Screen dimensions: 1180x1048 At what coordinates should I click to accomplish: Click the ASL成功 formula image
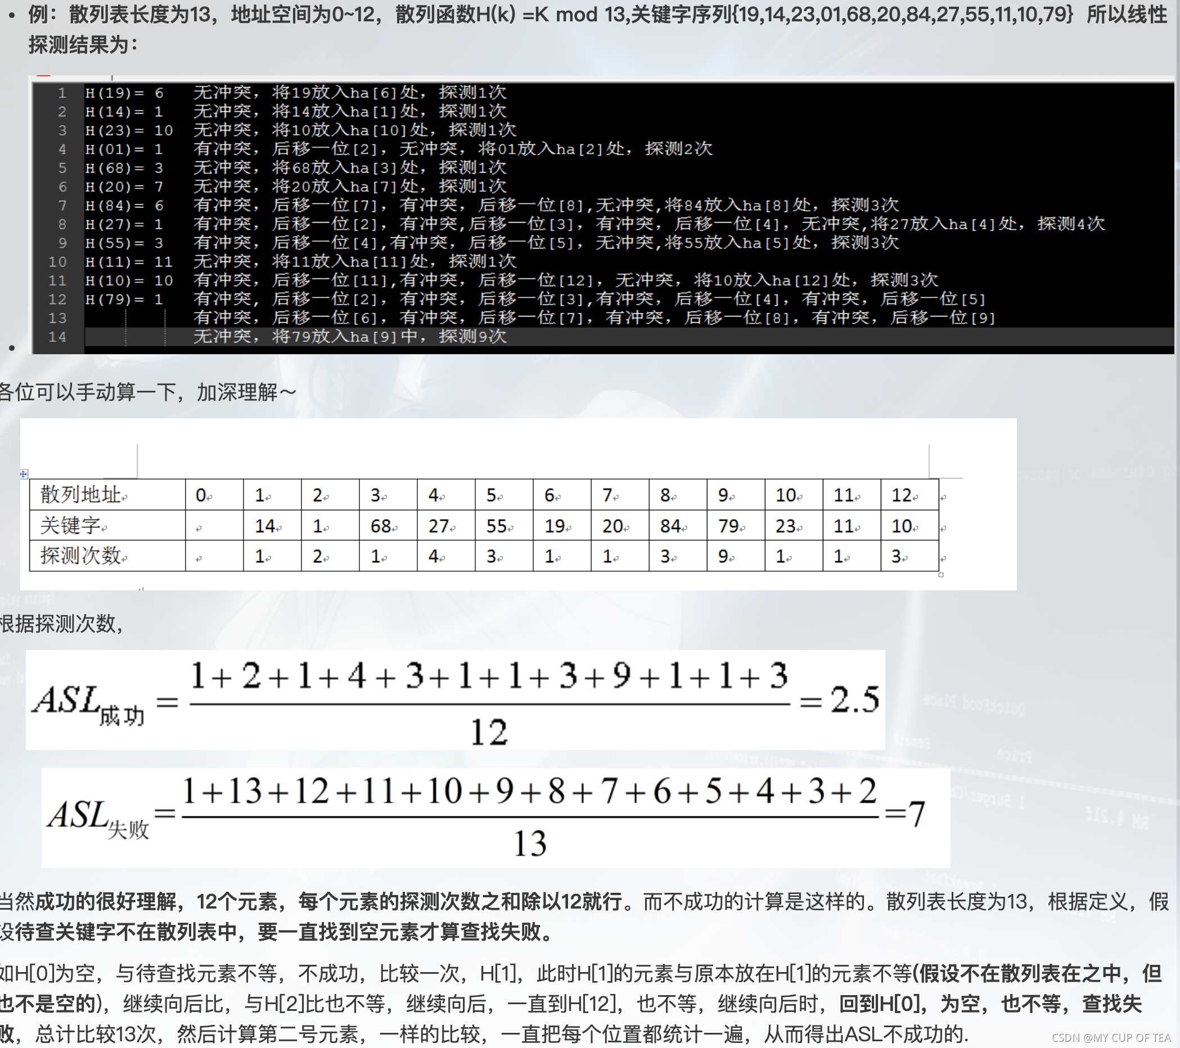pyautogui.click(x=455, y=699)
